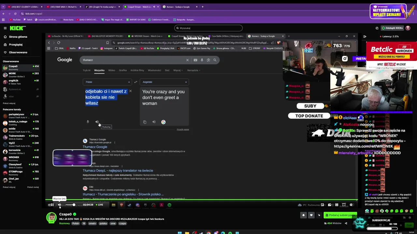Open Angielski target language dropdown in stream
Screen dimensions: 417x234
click(164, 82)
